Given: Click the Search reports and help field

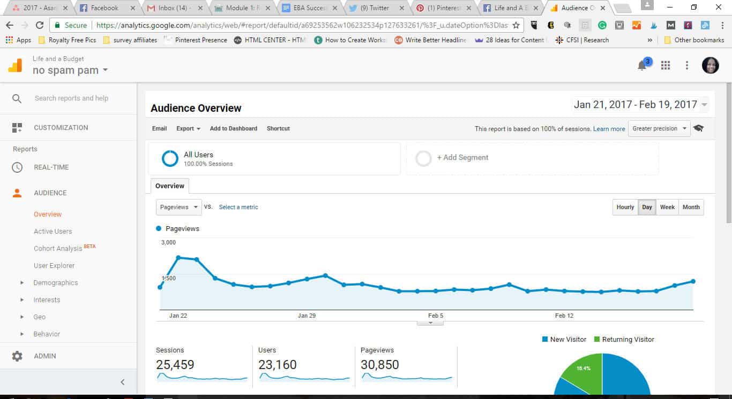Looking at the screenshot, I should coord(71,98).
